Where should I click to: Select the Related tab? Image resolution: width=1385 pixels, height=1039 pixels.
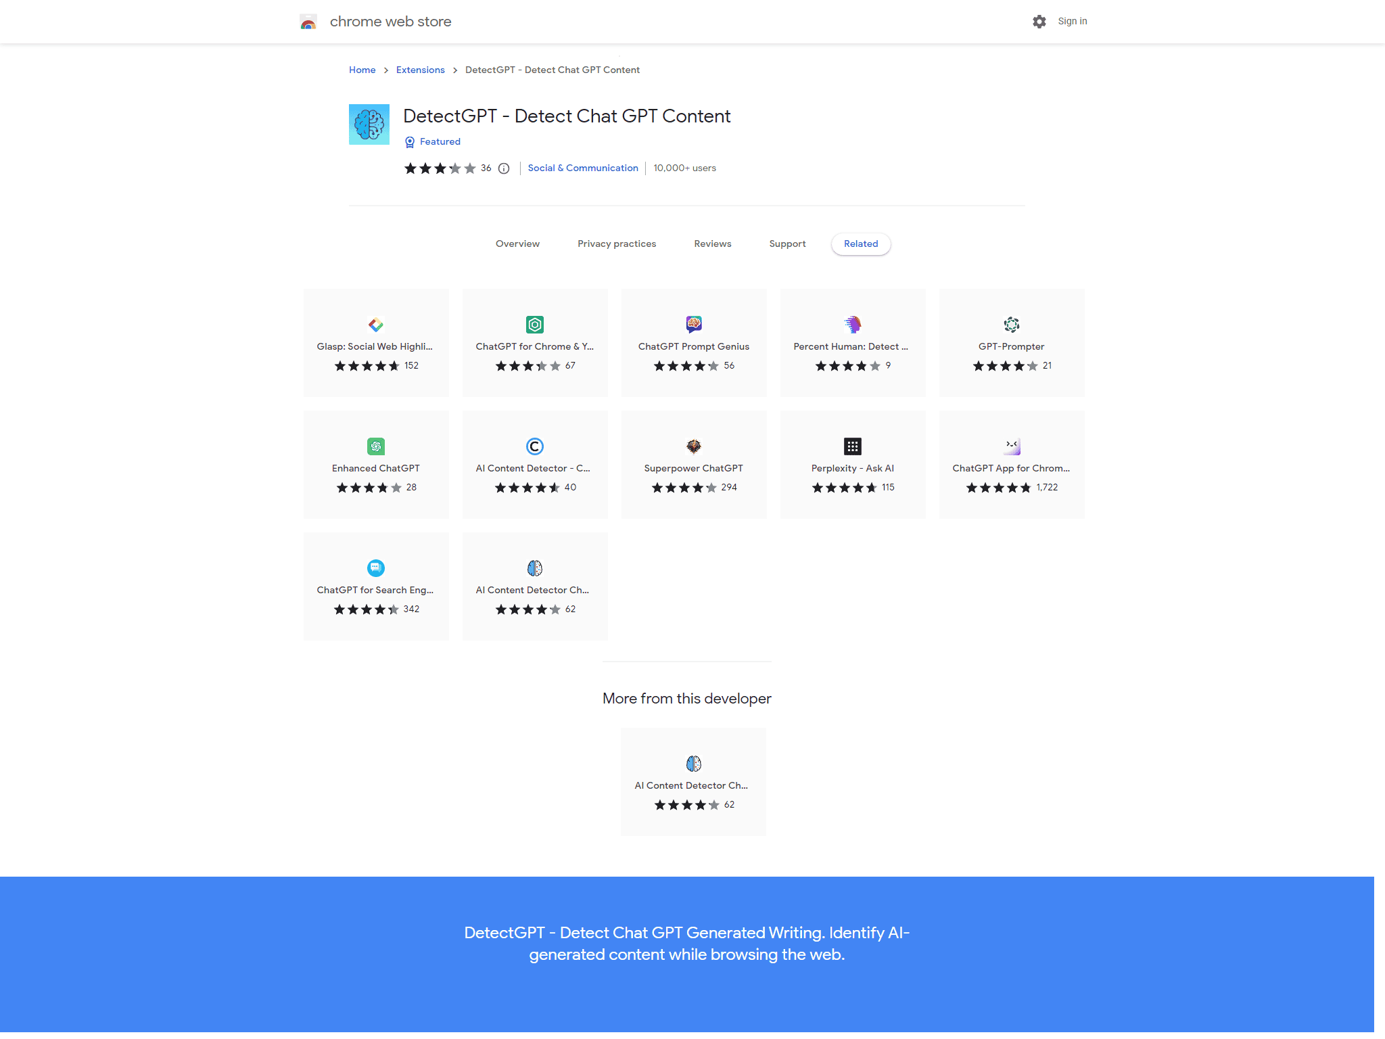861,244
